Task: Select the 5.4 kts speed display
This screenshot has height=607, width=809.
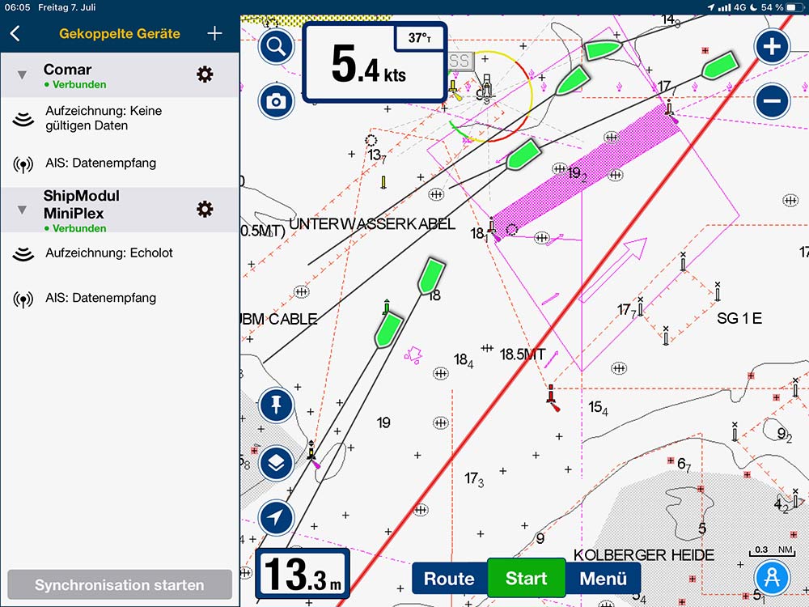Action: point(374,63)
